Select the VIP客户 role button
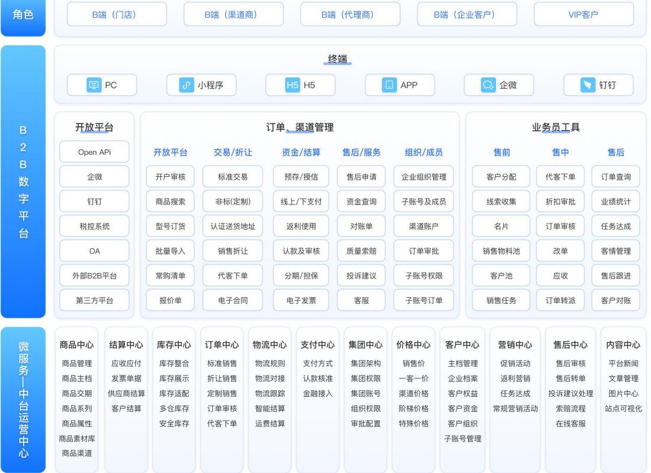The width and height of the screenshot is (651, 473). coord(584,14)
